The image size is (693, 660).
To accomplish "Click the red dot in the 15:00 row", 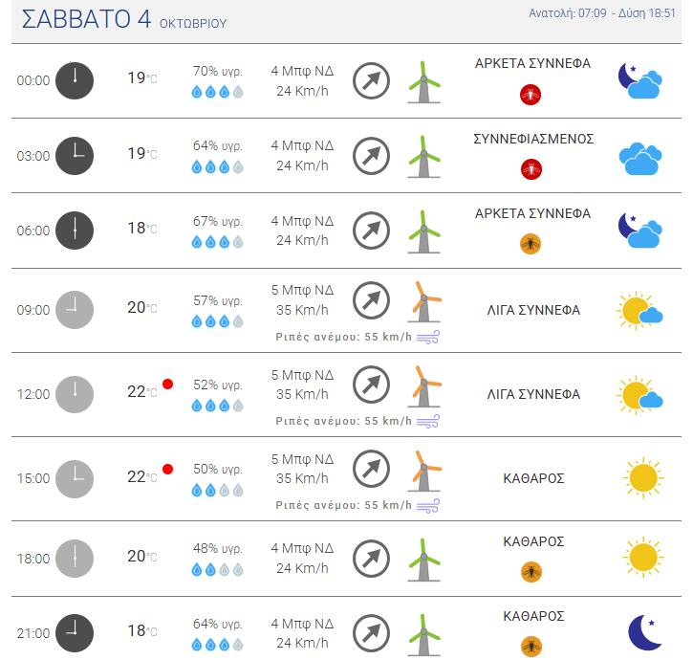I will point(168,469).
